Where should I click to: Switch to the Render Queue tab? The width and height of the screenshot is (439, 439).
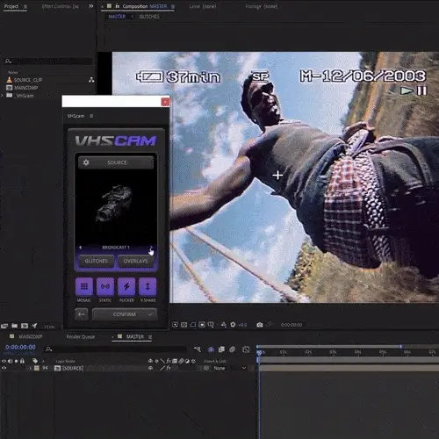tap(80, 336)
